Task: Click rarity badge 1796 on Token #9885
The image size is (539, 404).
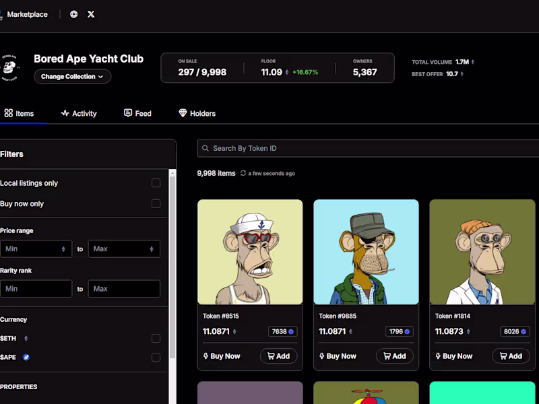Action: (x=399, y=331)
